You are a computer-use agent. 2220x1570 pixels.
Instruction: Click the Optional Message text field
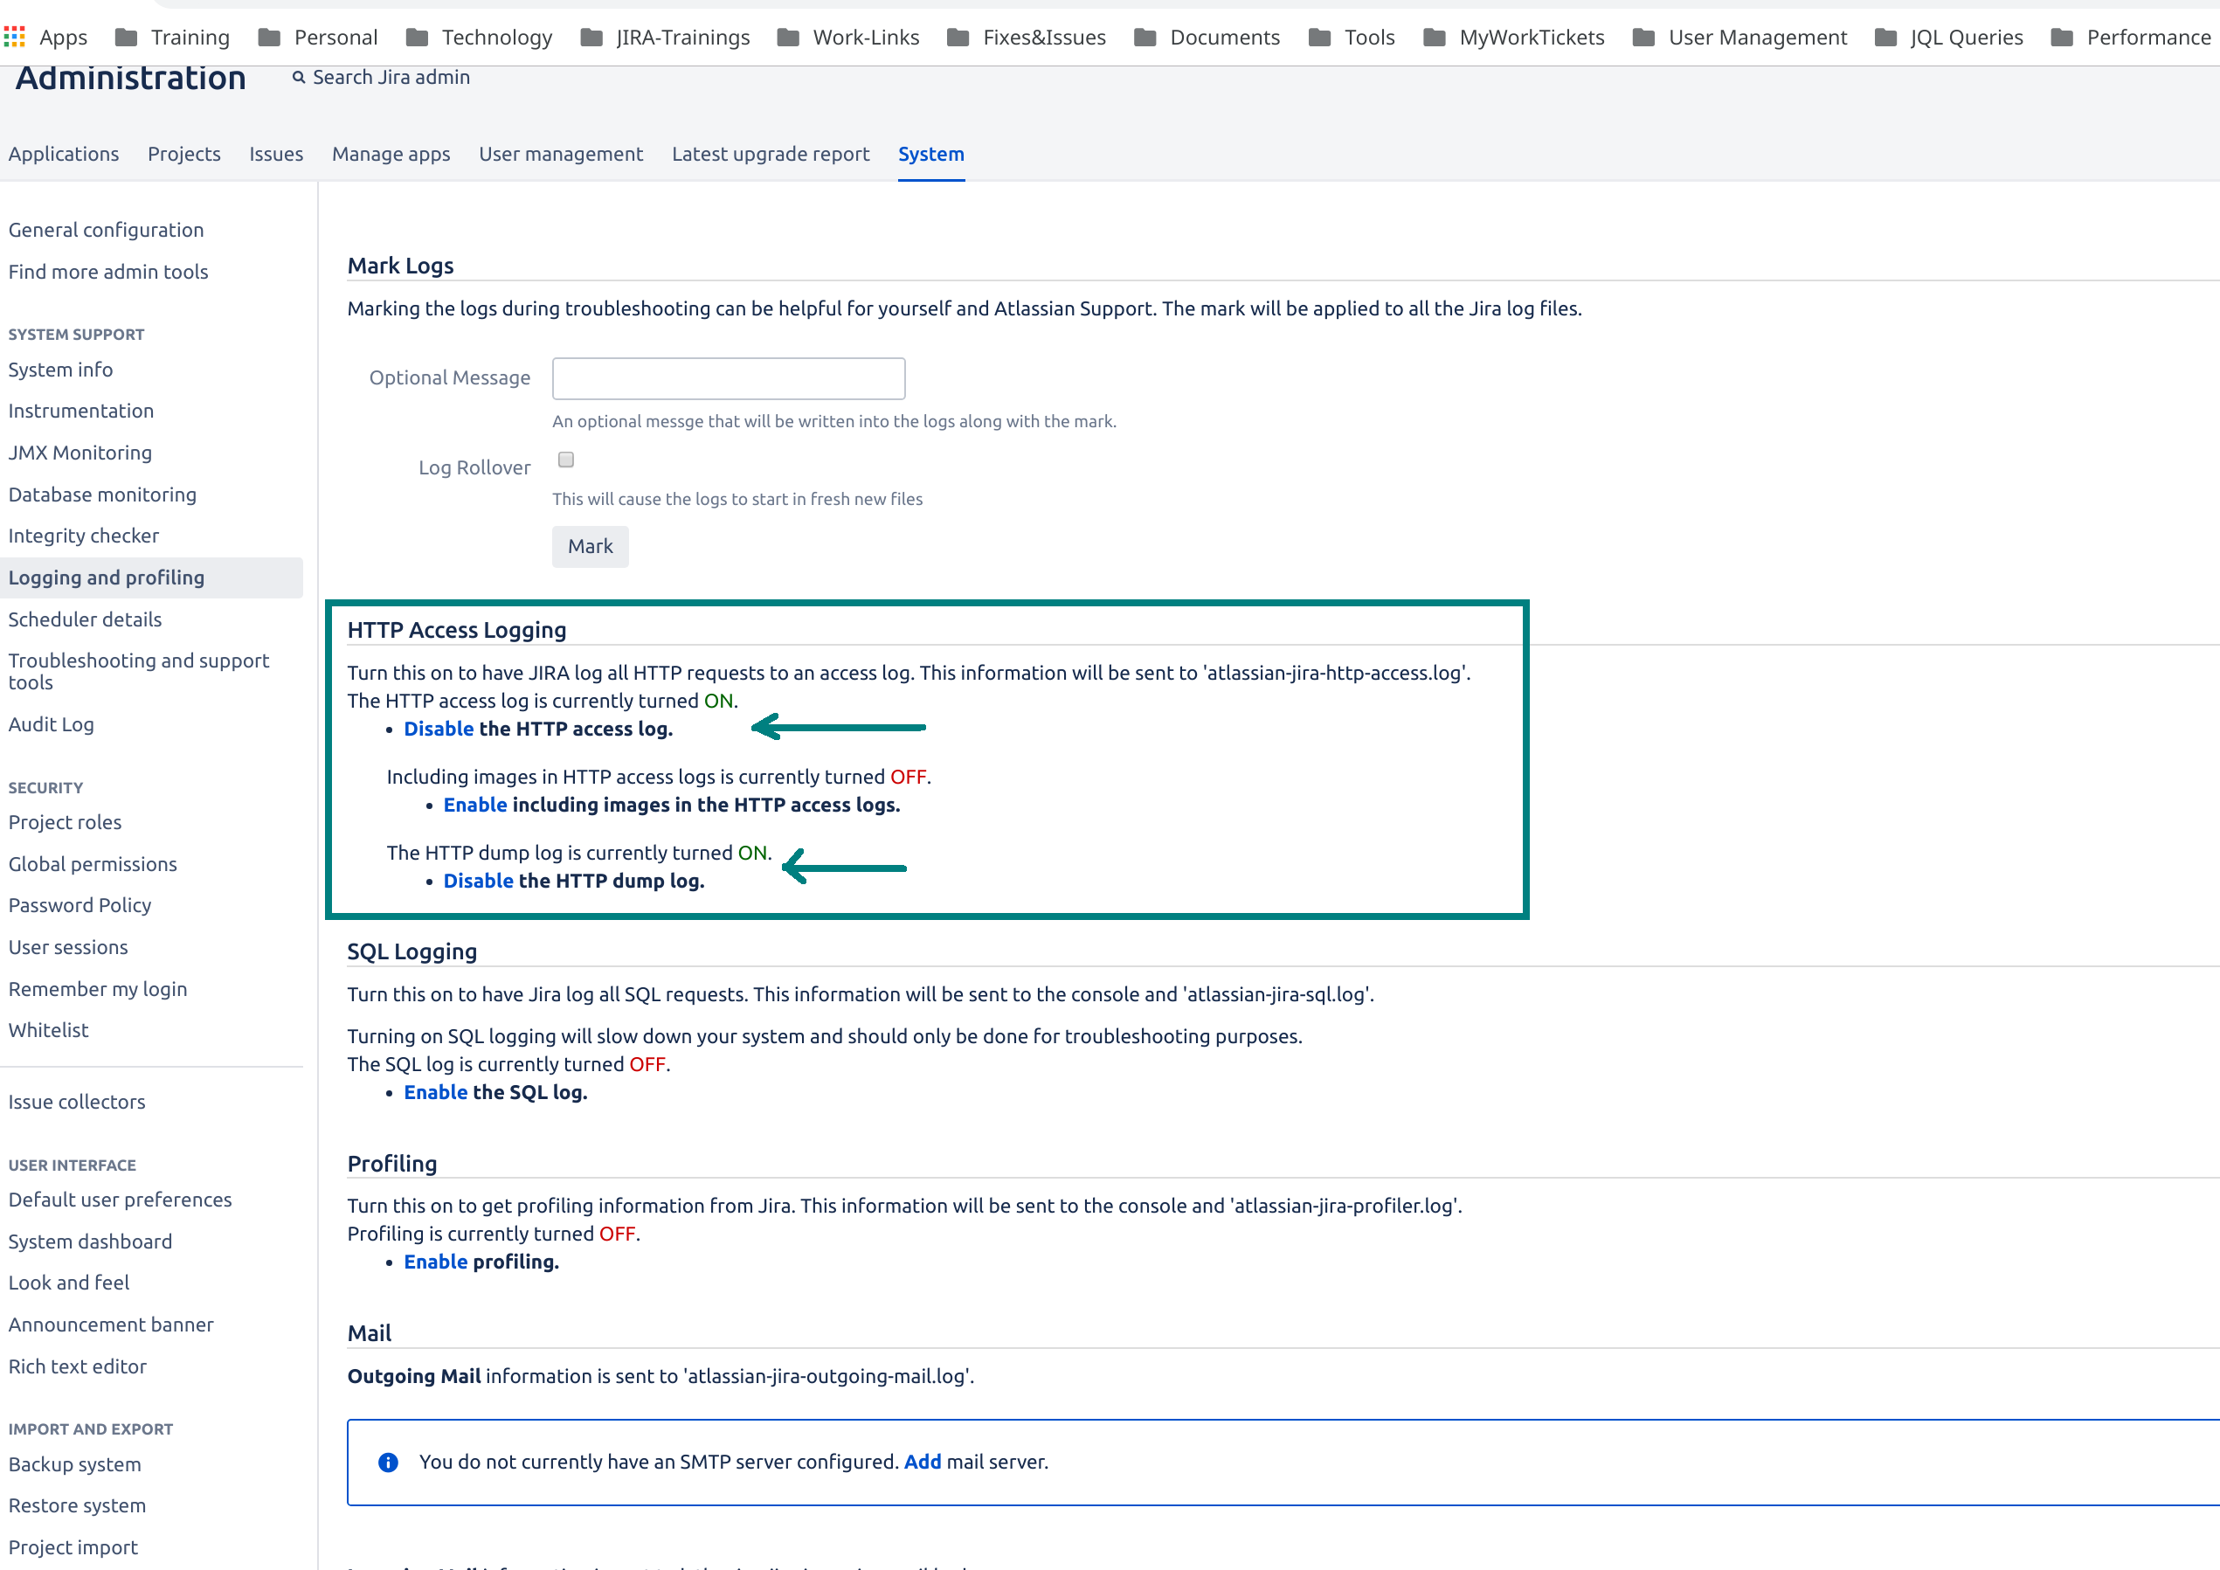(x=728, y=378)
